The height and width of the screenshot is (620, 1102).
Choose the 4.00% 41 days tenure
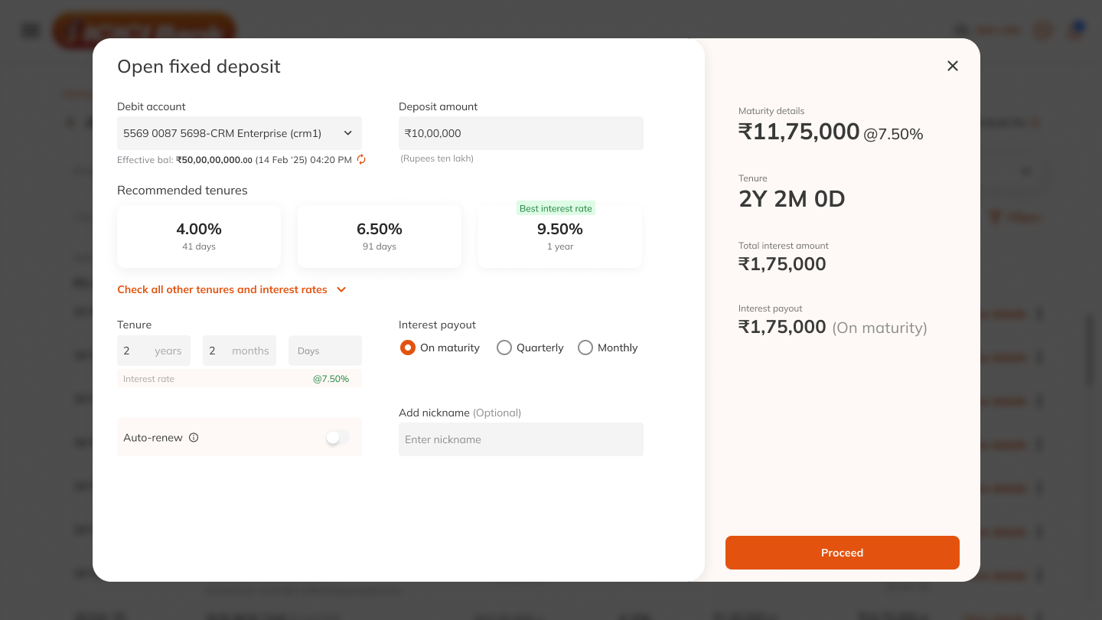pyautogui.click(x=199, y=236)
